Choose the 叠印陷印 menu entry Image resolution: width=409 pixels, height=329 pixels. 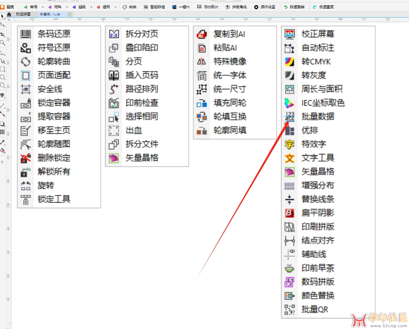(147, 48)
